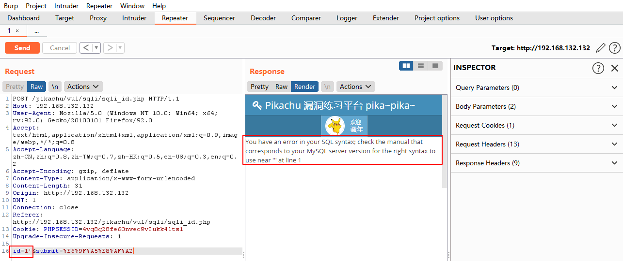Close Repeater tab 1 with the x
Screen dimensions: 623x261
17,30
